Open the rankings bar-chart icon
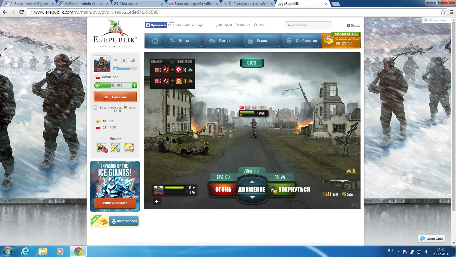The height and width of the screenshot is (257, 456). [133, 60]
